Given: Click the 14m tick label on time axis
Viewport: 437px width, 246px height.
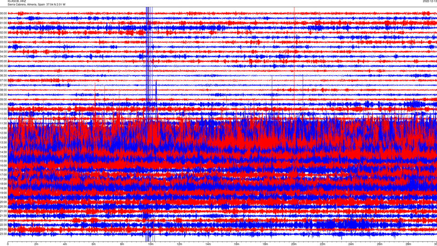Looking at the screenshot, I should (208, 244).
